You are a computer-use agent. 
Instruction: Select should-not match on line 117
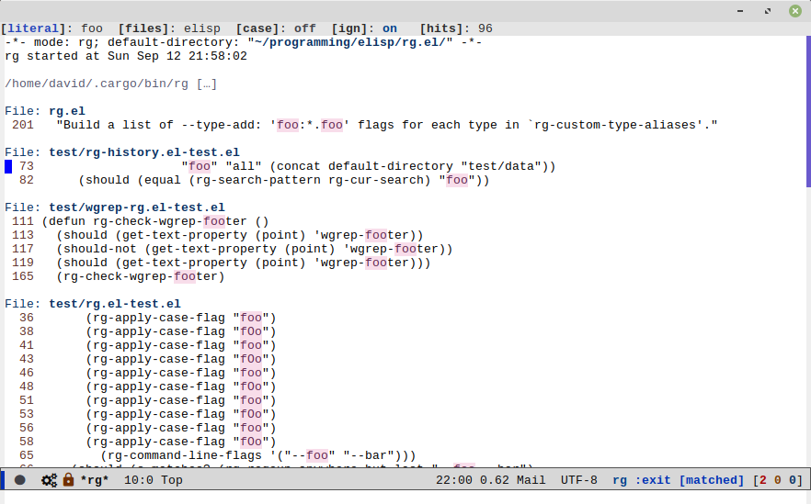(x=233, y=249)
